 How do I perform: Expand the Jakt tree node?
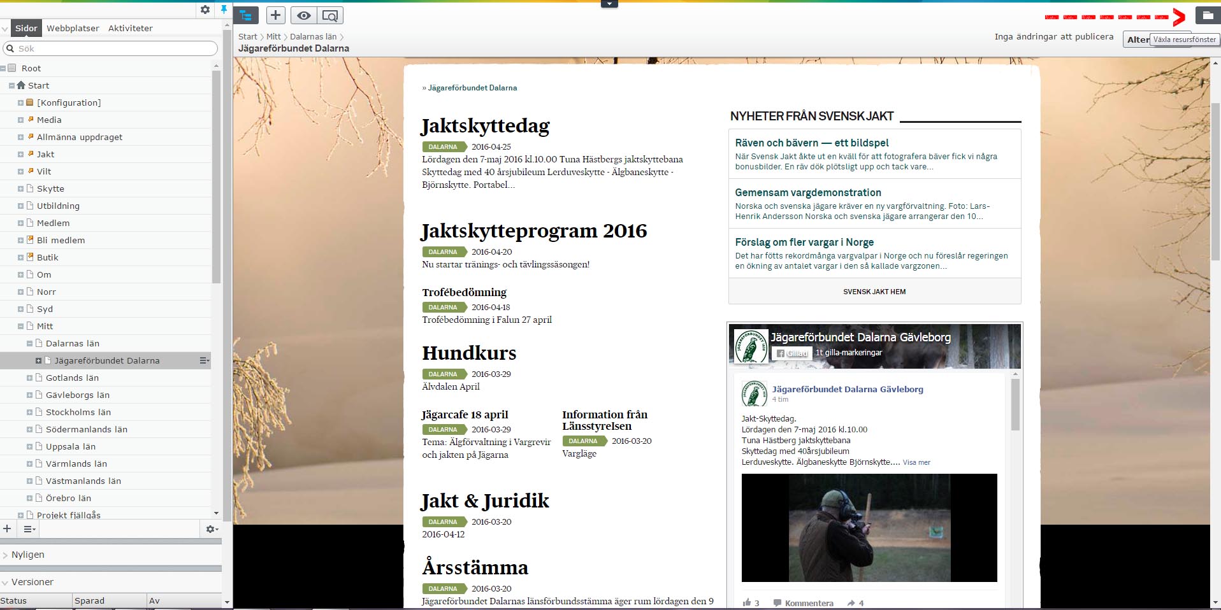20,154
